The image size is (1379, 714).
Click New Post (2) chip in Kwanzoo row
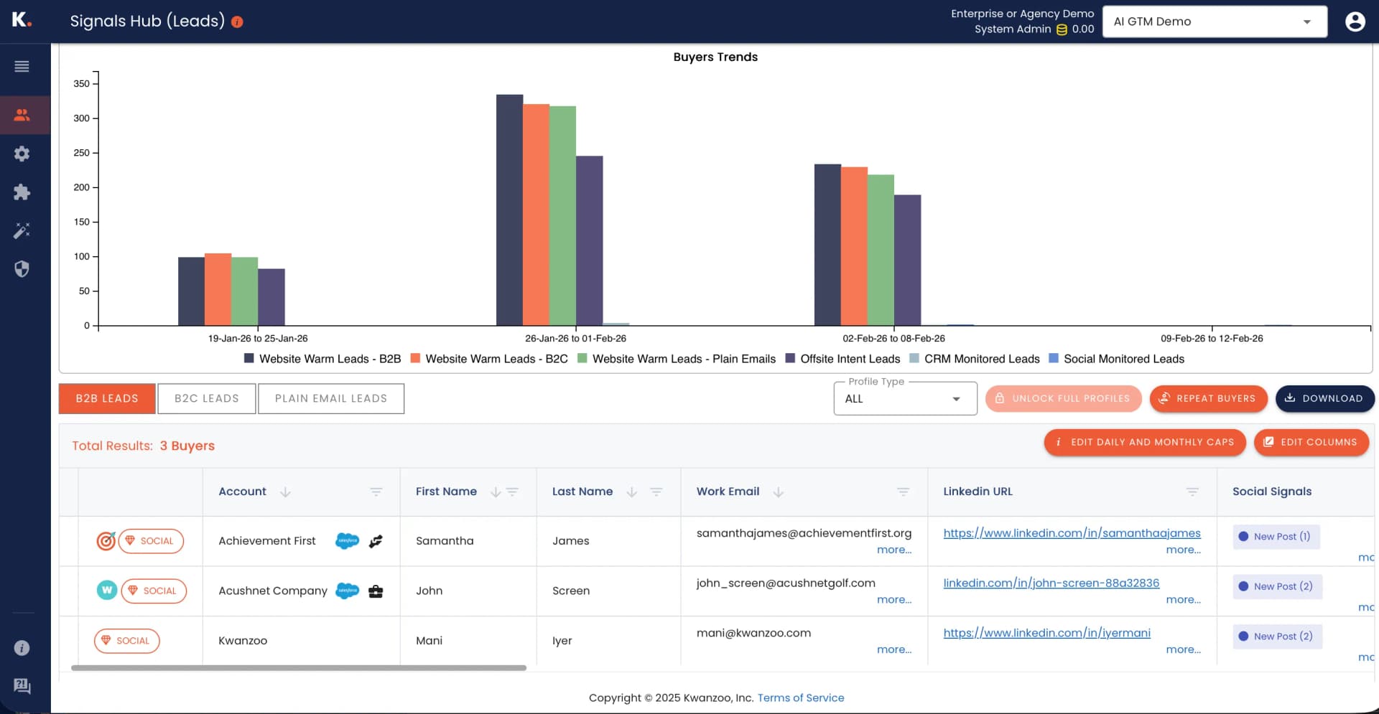click(1278, 637)
